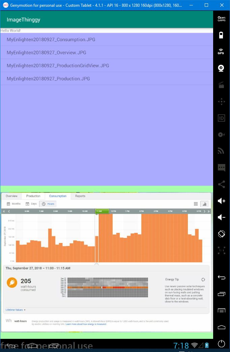The height and width of the screenshot is (352, 230).
Task: Open the screen capture clapperboard widget
Action: (221, 85)
